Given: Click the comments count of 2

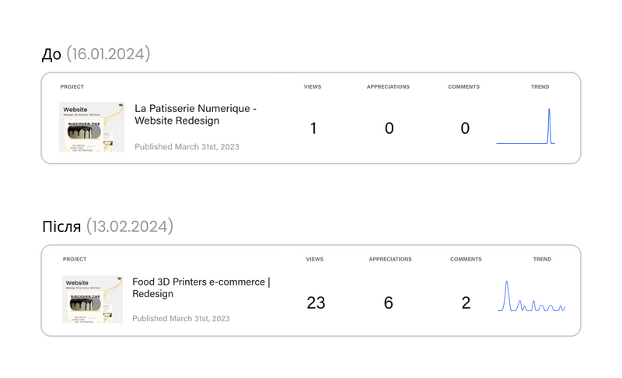Looking at the screenshot, I should [x=466, y=303].
